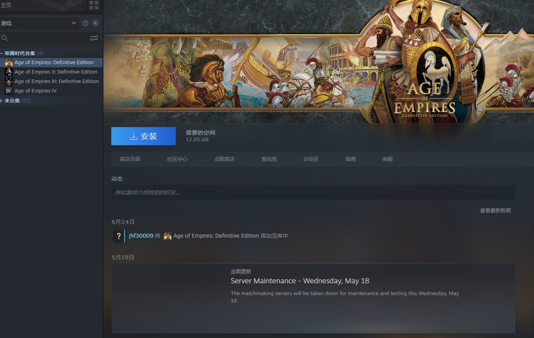The height and width of the screenshot is (338, 534).
Task: Open the Server Maintenance news headline
Action: pyautogui.click(x=300, y=281)
